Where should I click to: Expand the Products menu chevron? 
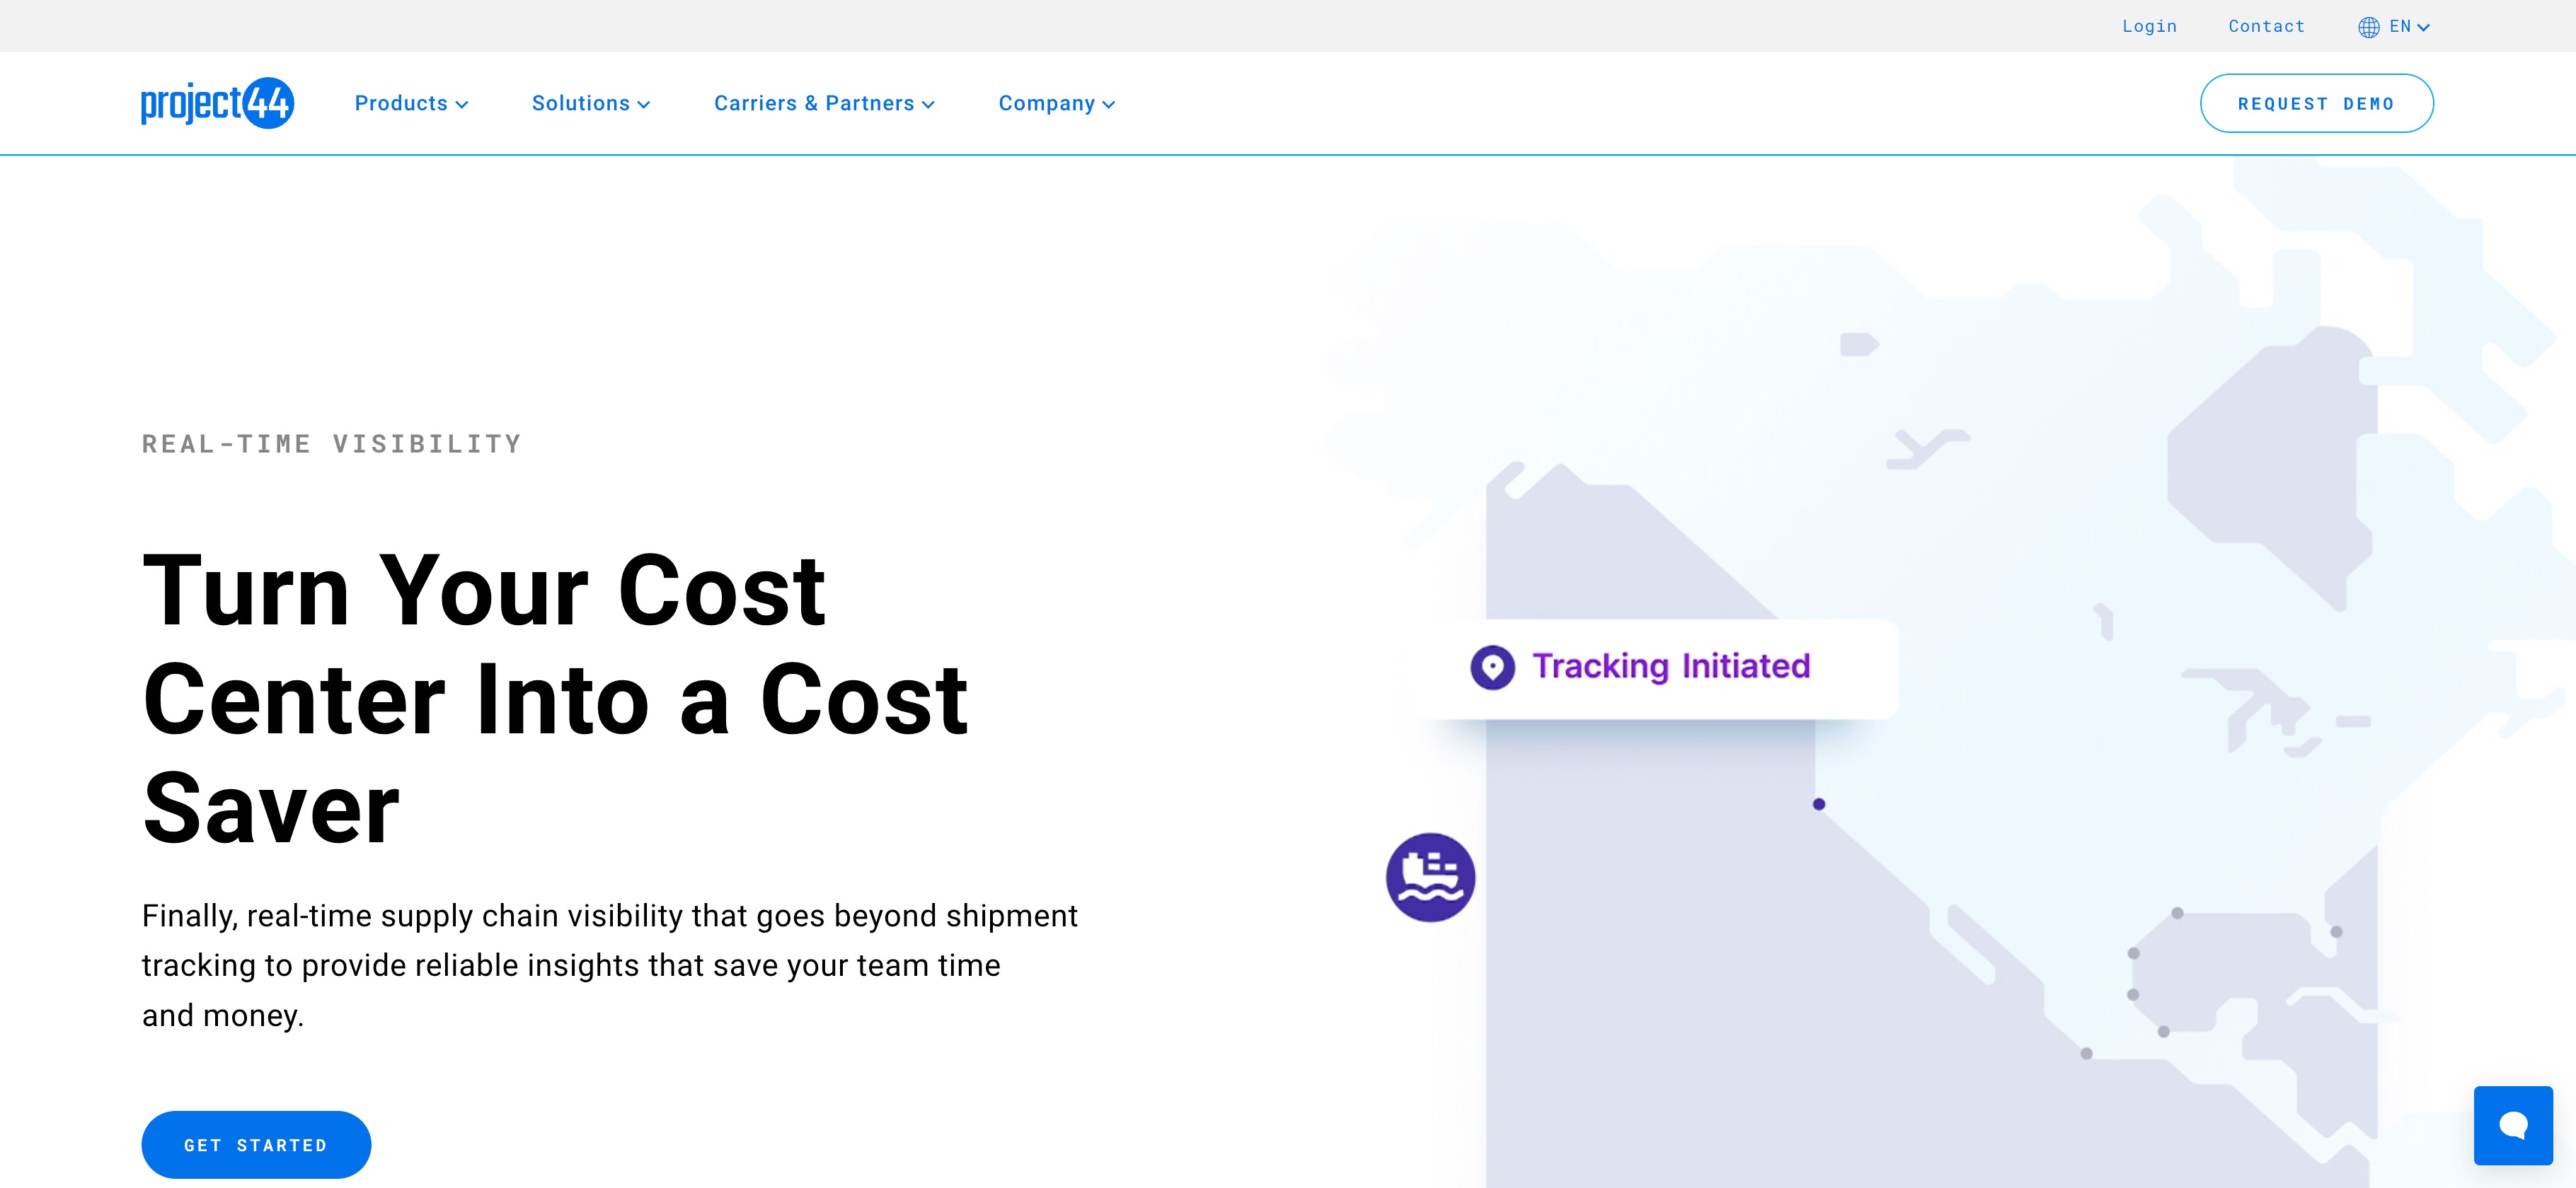[x=462, y=105]
